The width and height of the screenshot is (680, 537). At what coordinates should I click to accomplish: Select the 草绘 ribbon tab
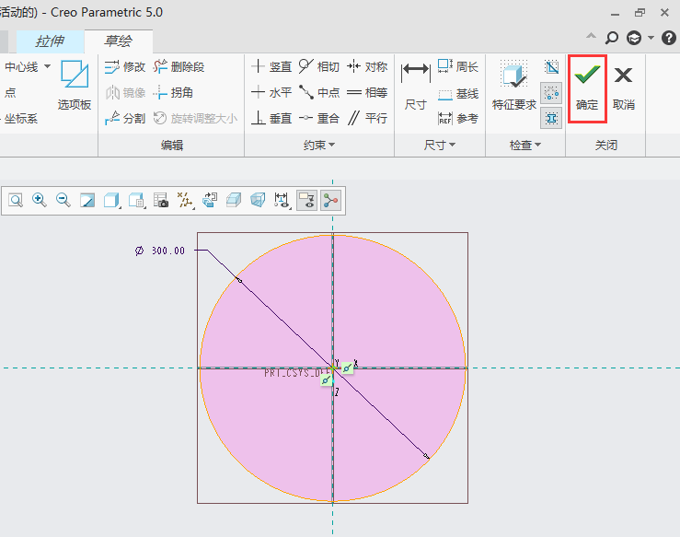pos(117,41)
